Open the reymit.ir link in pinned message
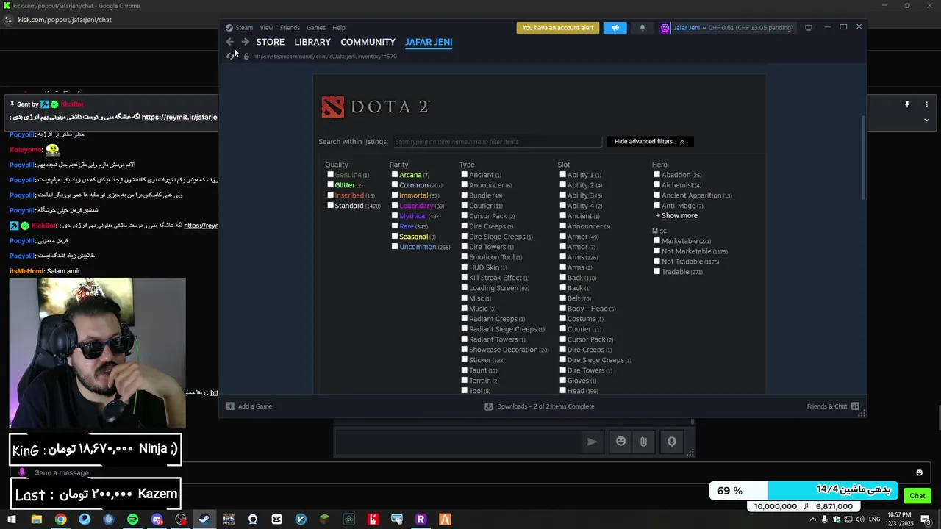This screenshot has height=529, width=941. (x=180, y=118)
